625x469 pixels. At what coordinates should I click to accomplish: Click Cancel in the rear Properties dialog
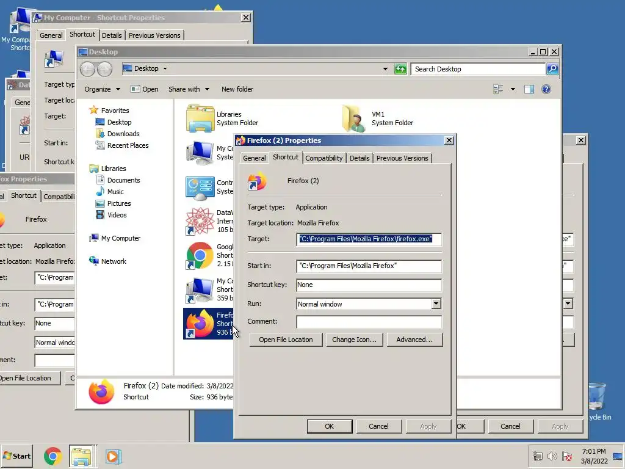pyautogui.click(x=510, y=426)
